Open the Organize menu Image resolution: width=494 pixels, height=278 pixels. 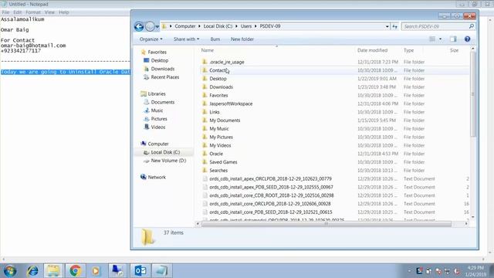[151, 39]
